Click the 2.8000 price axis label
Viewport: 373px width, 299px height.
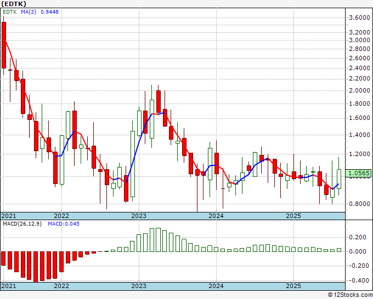[x=359, y=49]
